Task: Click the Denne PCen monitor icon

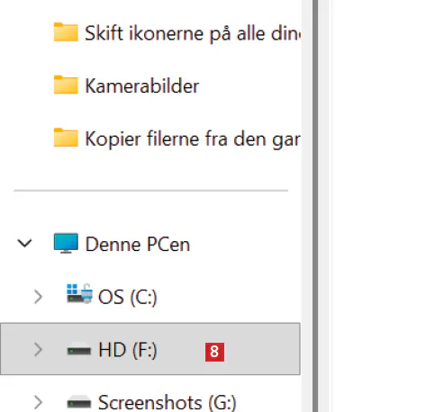Action: [66, 243]
